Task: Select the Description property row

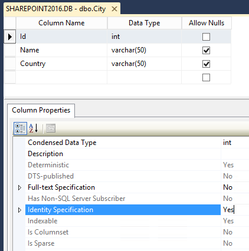Action: pyautogui.click(x=137, y=154)
